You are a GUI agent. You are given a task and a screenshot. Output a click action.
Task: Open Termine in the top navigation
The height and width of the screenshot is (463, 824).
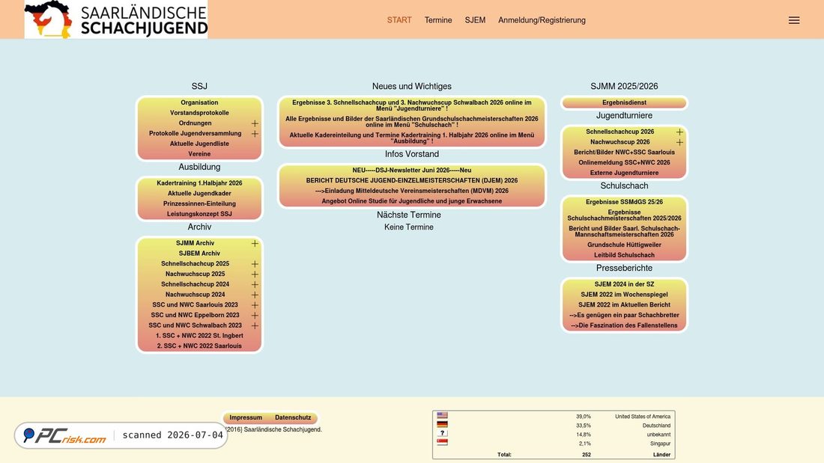point(438,20)
